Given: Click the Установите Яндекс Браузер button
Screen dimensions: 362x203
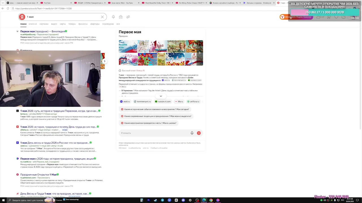Looking at the screenshot, I should pos(296,17).
